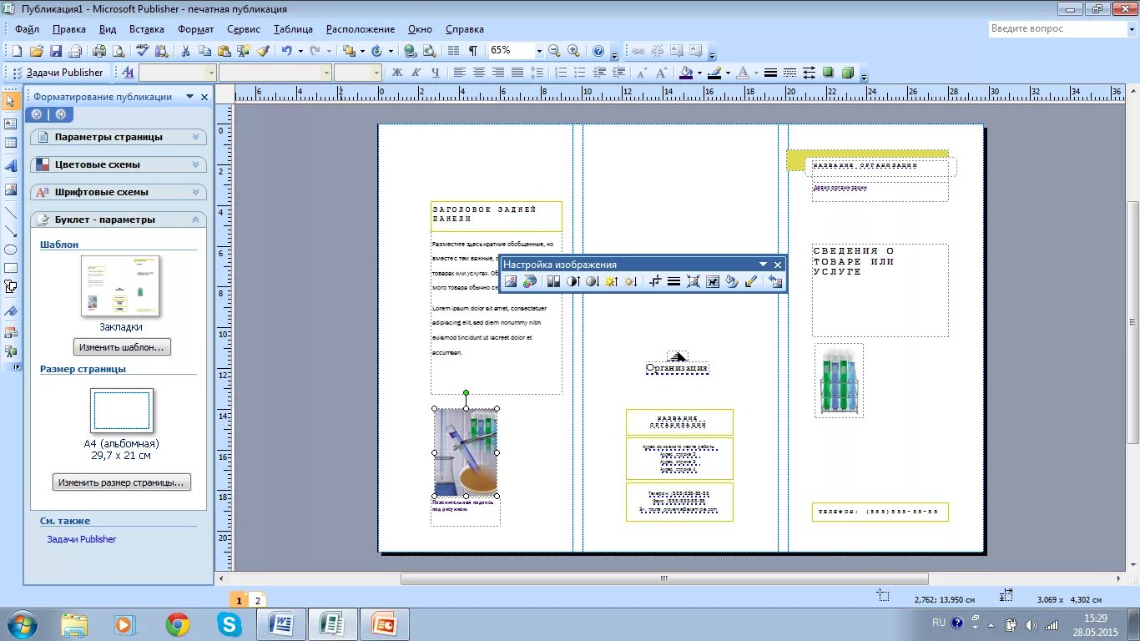
Task: Select the Text Box tool
Action: [11, 124]
